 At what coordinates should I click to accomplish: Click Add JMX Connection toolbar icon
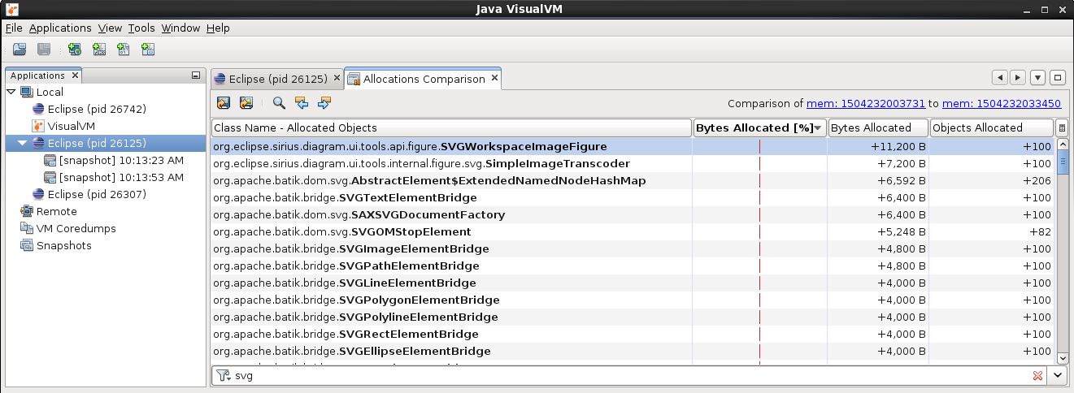(99, 50)
